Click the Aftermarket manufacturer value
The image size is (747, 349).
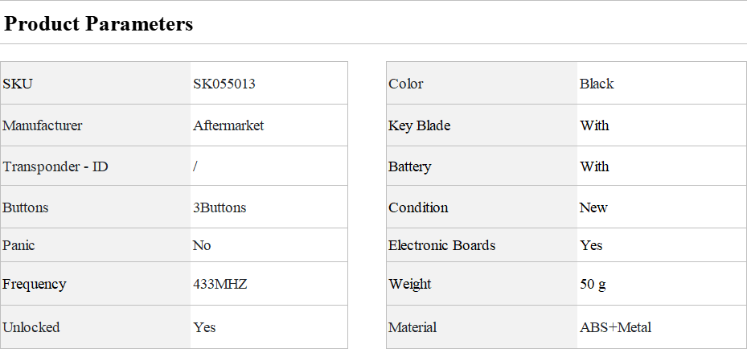[x=228, y=125]
